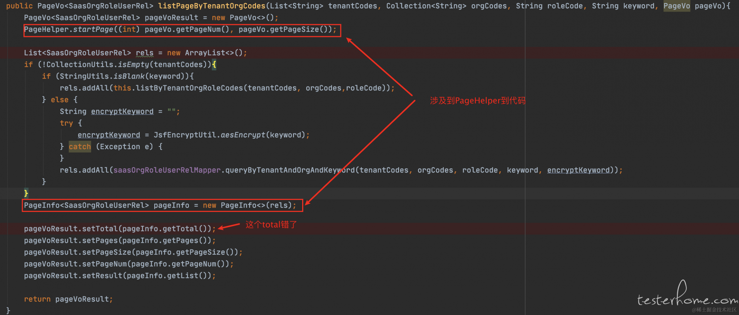Click the method name listPageByTenantOrgCodes
Image resolution: width=739 pixels, height=315 pixels.
coord(212,6)
